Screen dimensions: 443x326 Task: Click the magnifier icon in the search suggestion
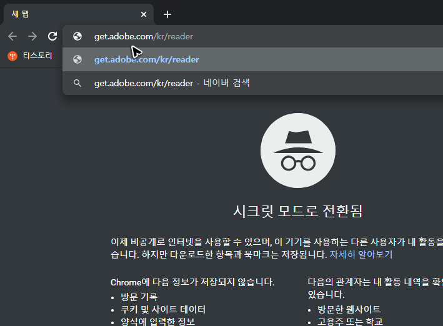click(77, 83)
